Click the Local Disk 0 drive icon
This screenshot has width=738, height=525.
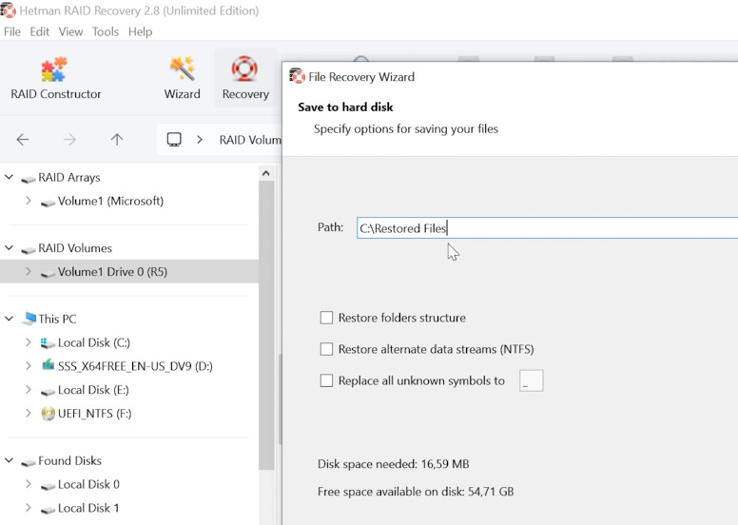point(48,485)
